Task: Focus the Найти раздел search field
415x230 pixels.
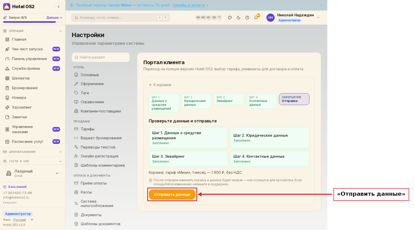Action: pos(101,57)
